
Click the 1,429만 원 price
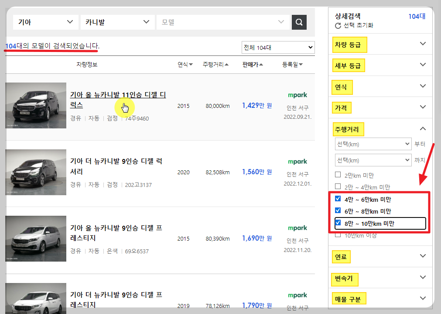click(257, 105)
